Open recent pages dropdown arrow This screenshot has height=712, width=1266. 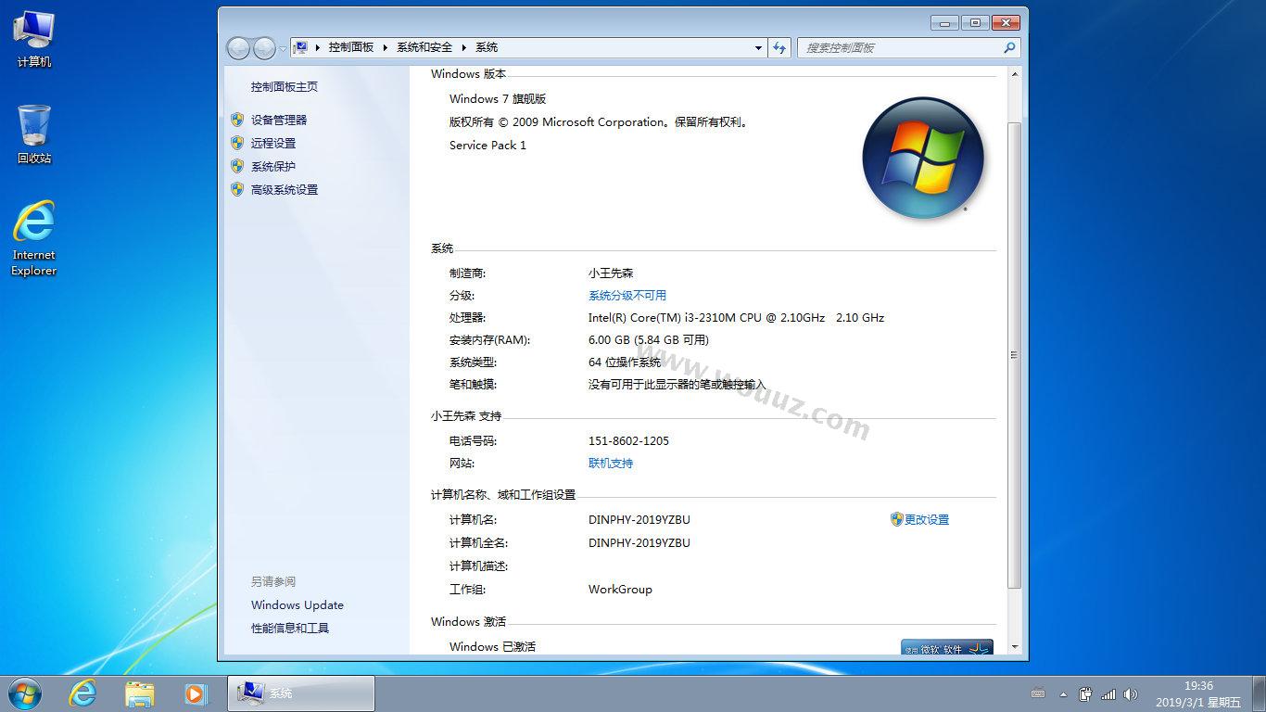tap(283, 48)
